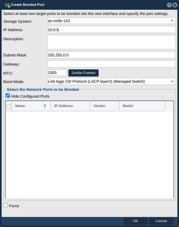179x227 pixels.
Task: Click the Cancel button
Action: pyautogui.click(x=161, y=221)
